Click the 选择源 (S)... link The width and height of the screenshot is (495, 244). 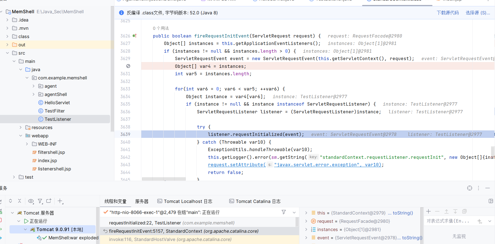[478, 13]
